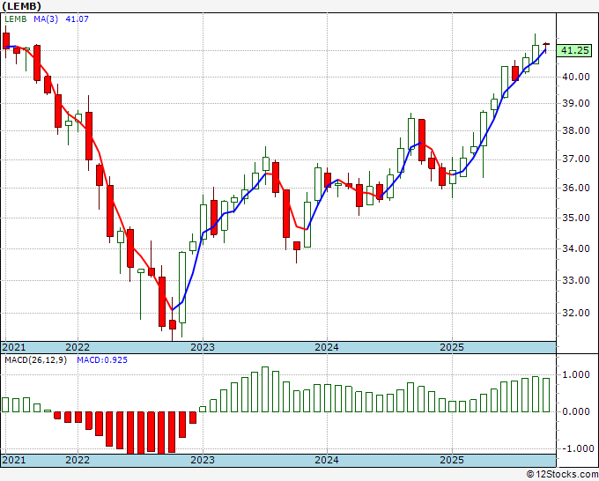This screenshot has width=599, height=481.
Task: Click the 37.00 price axis label
Action: tap(575, 159)
